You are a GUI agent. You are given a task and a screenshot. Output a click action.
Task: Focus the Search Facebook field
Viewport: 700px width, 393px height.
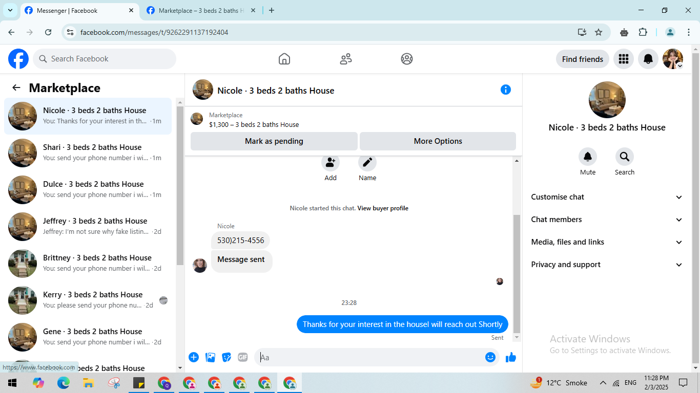coord(105,59)
